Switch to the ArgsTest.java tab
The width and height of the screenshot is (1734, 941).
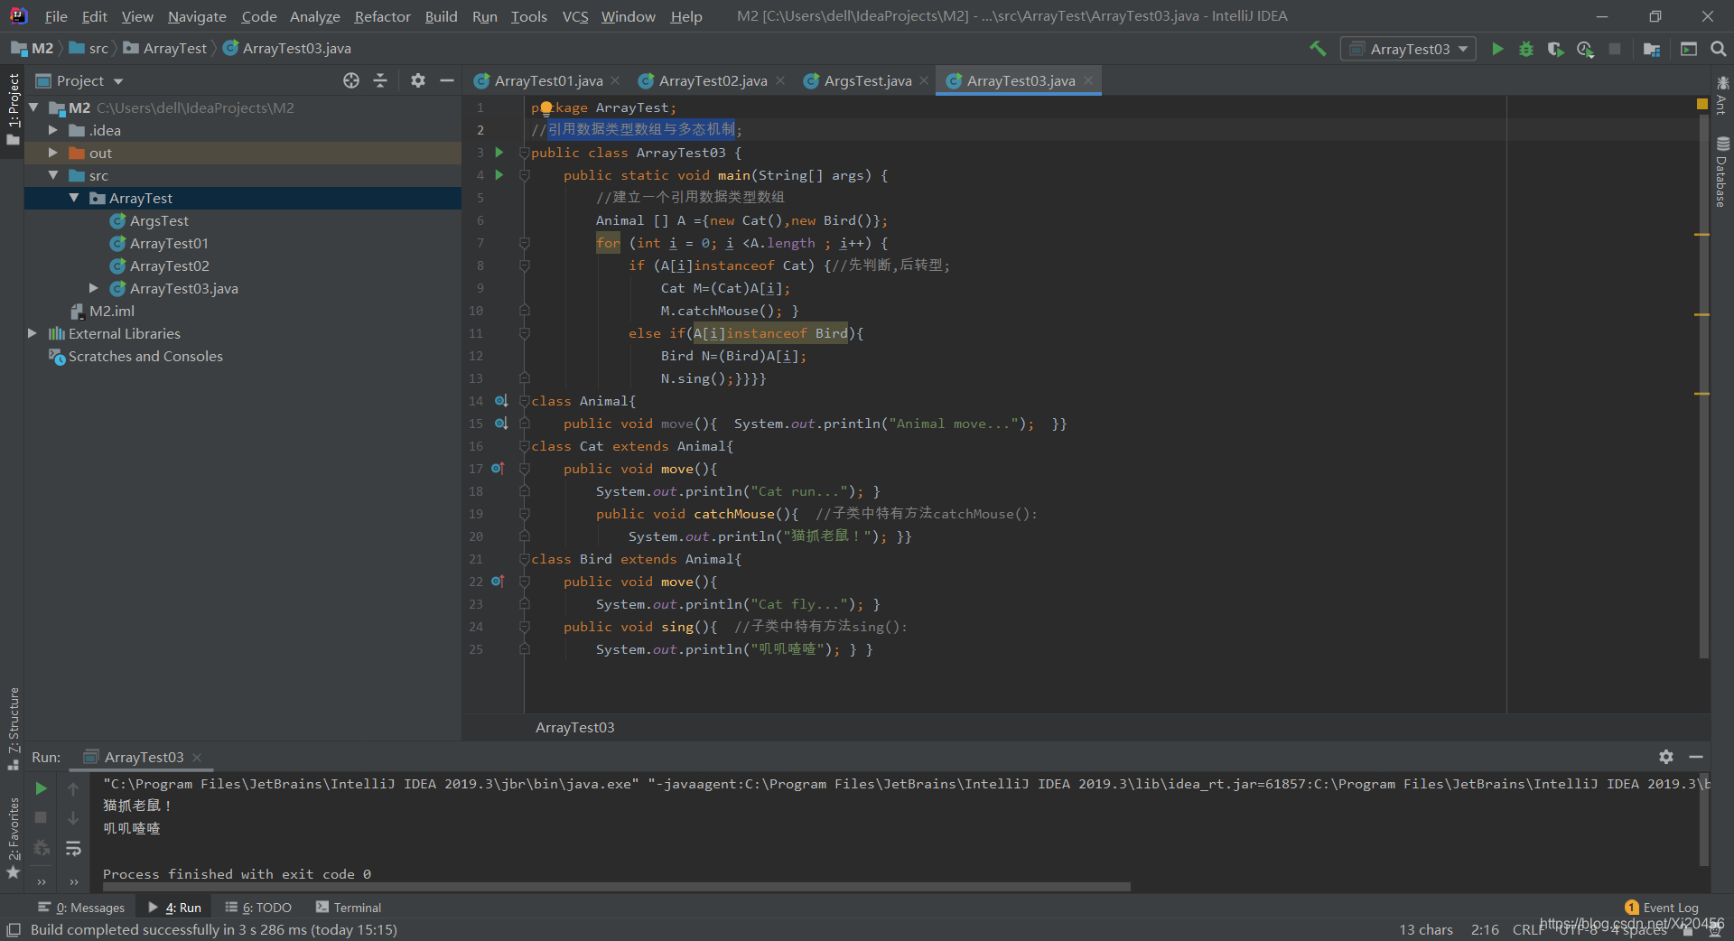[x=867, y=80]
